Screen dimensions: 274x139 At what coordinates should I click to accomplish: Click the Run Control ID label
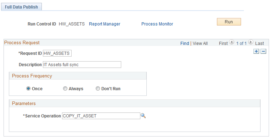point(42,24)
